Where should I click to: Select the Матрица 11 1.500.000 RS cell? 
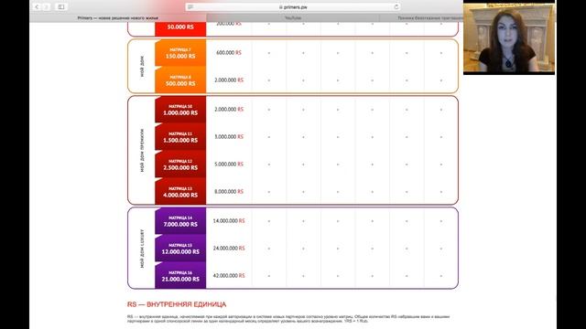pyautogui.click(x=180, y=137)
